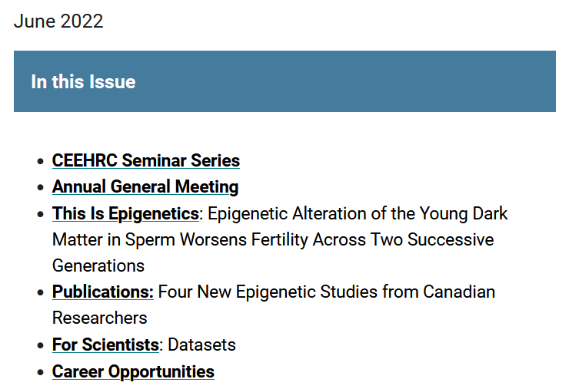Visit the For Scientists link
The width and height of the screenshot is (569, 389).
105,344
